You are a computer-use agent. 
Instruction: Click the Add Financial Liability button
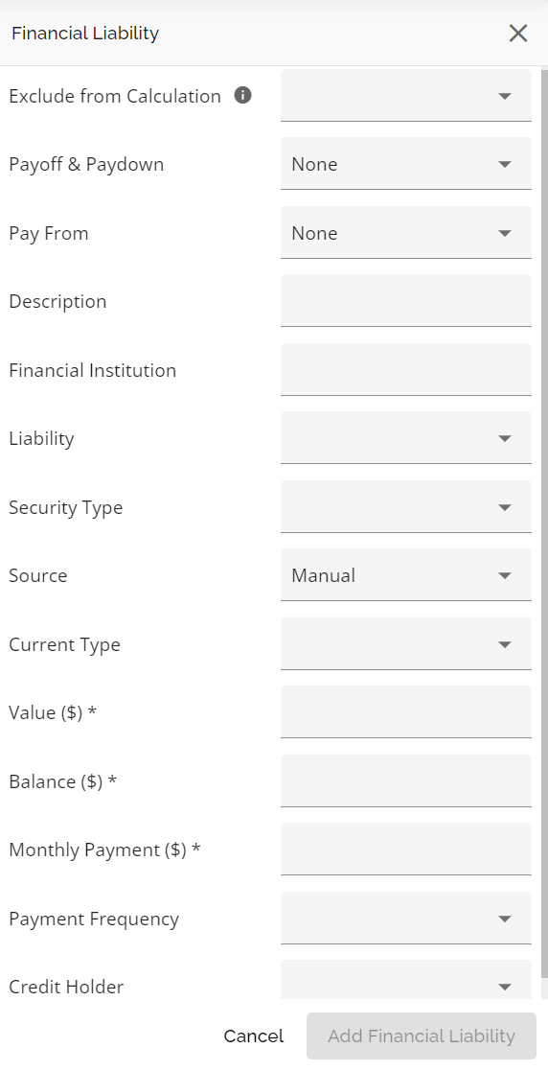422,1036
